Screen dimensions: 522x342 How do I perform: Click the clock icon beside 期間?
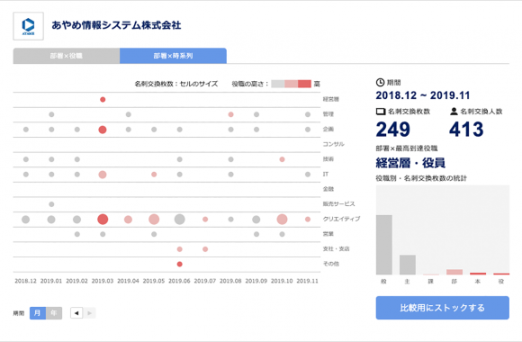pos(380,82)
